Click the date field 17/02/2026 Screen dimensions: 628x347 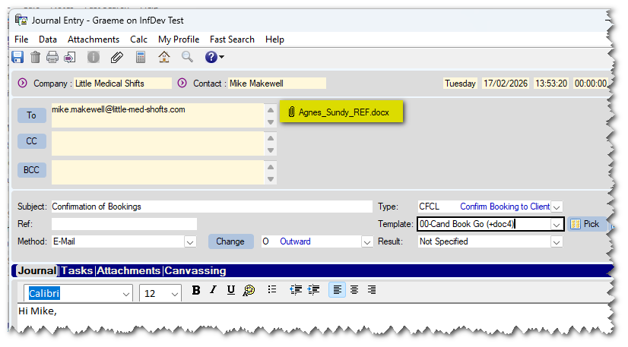click(506, 84)
